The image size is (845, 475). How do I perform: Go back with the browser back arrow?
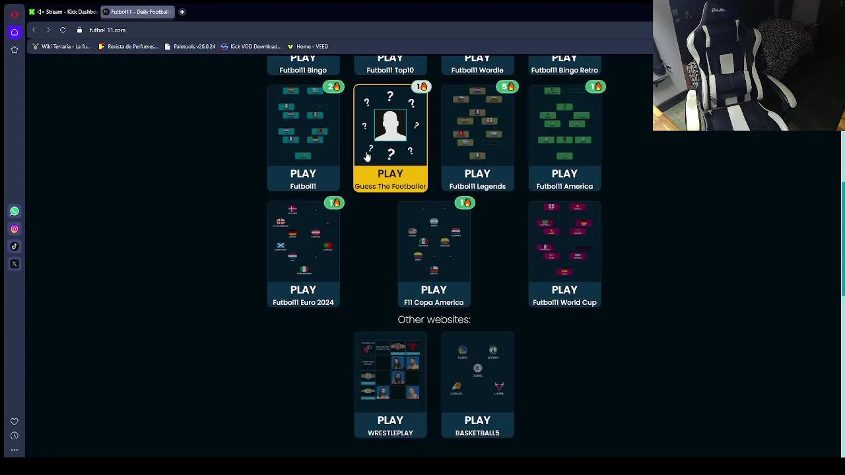pos(34,30)
